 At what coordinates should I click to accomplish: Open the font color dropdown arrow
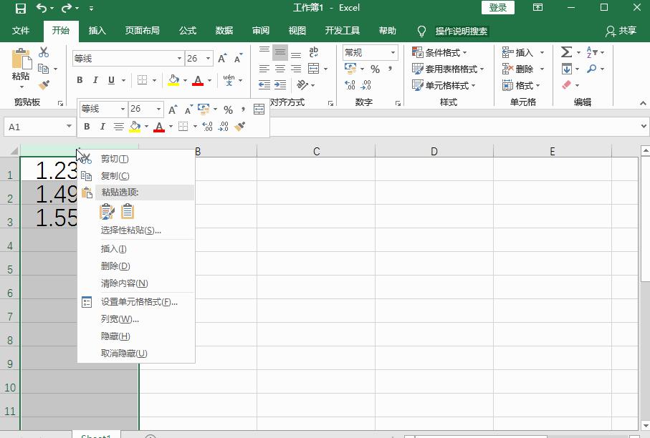(209, 80)
